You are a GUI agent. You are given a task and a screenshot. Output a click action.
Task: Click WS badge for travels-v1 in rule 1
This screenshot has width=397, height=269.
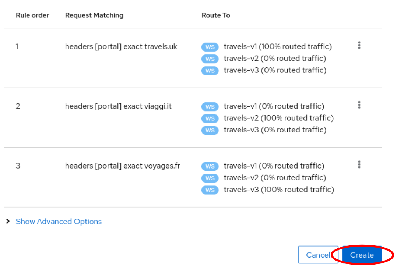210,47
